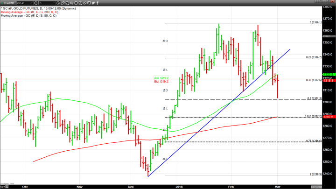Click the time template clock icon
Screen dimensions: 336x189
(58, 3)
